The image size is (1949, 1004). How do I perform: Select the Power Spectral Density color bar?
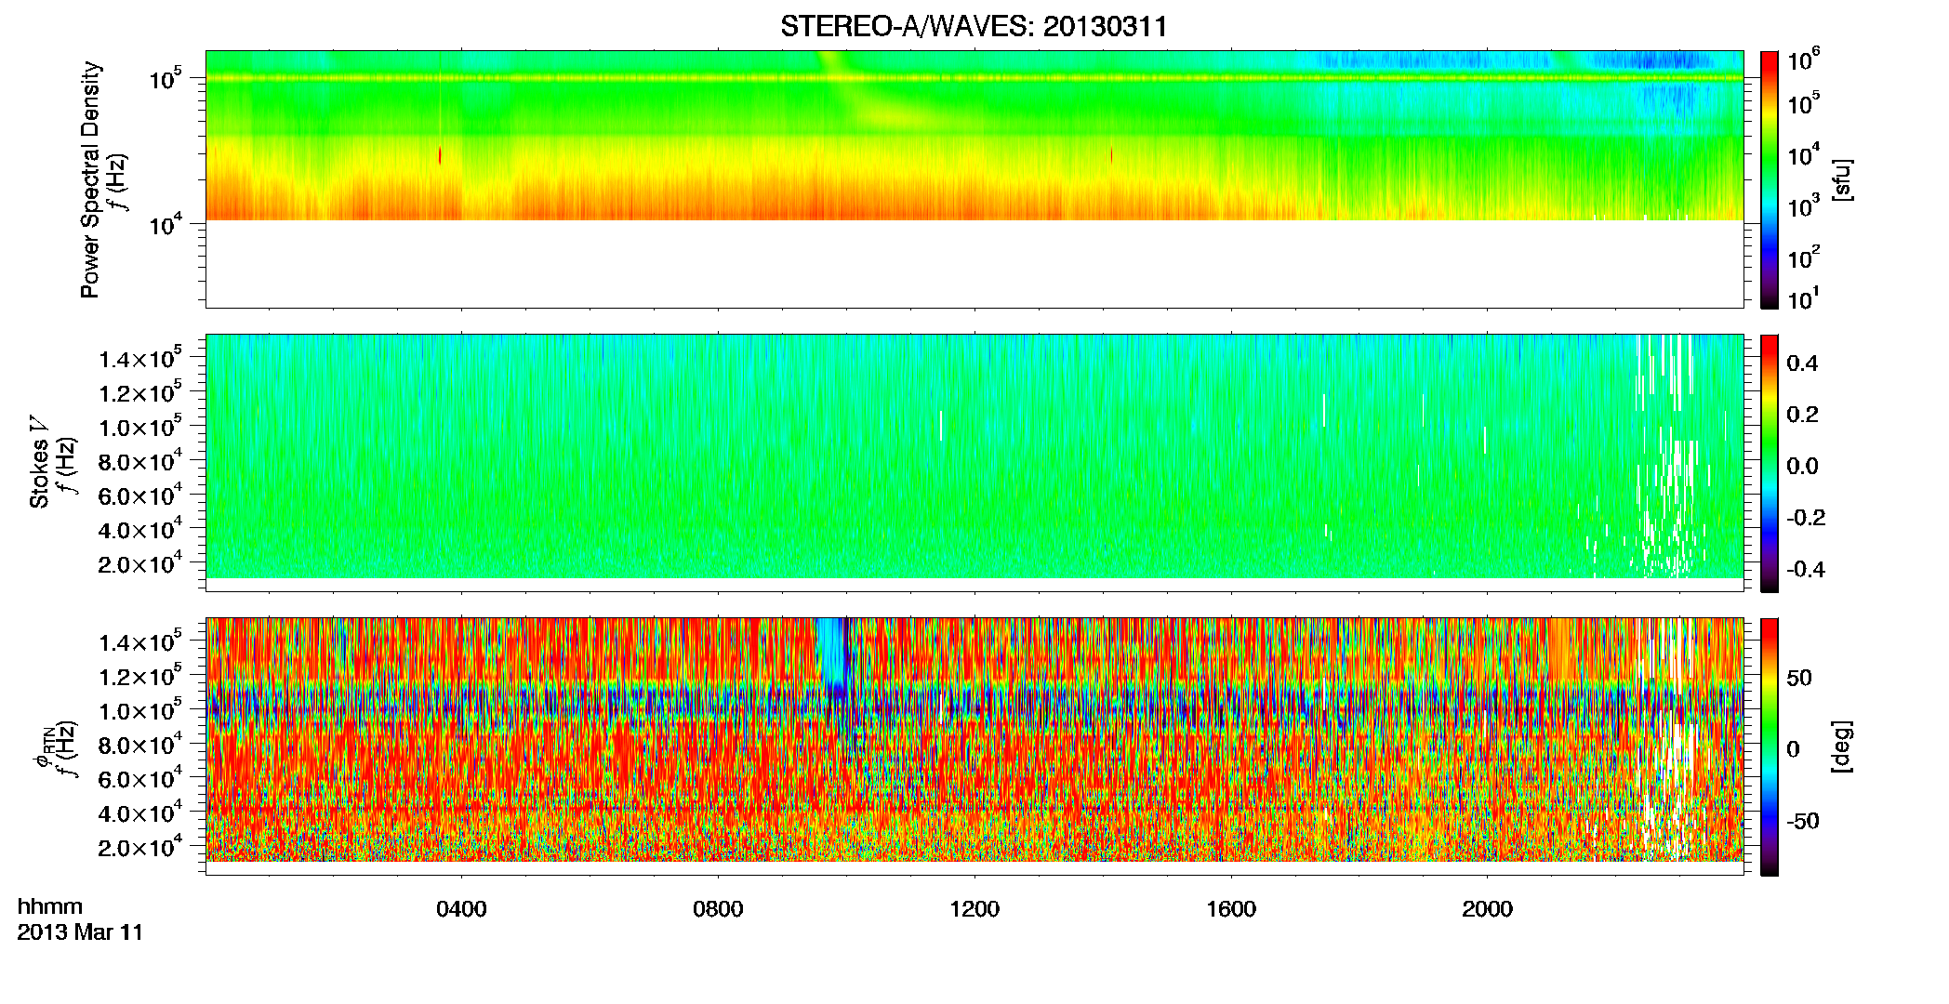1770,179
